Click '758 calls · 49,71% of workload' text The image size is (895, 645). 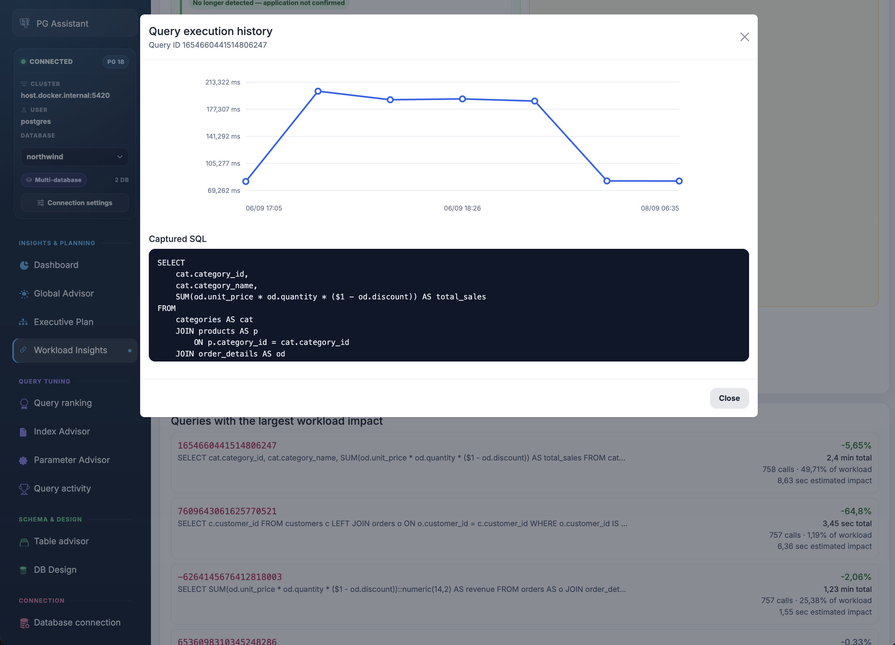pyautogui.click(x=817, y=469)
